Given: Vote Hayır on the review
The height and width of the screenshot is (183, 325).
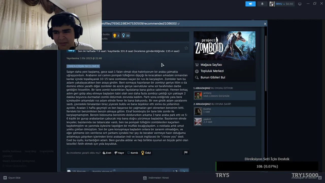Looking at the screenshot, I should point(119,153).
